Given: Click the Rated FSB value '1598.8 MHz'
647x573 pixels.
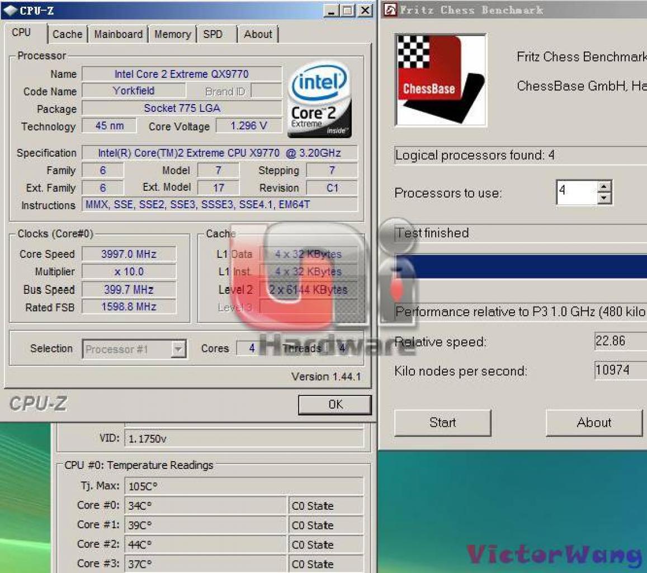Looking at the screenshot, I should coord(129,307).
